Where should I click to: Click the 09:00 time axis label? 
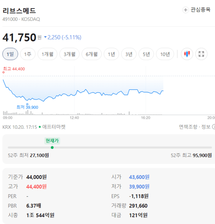click(x=8, y=118)
